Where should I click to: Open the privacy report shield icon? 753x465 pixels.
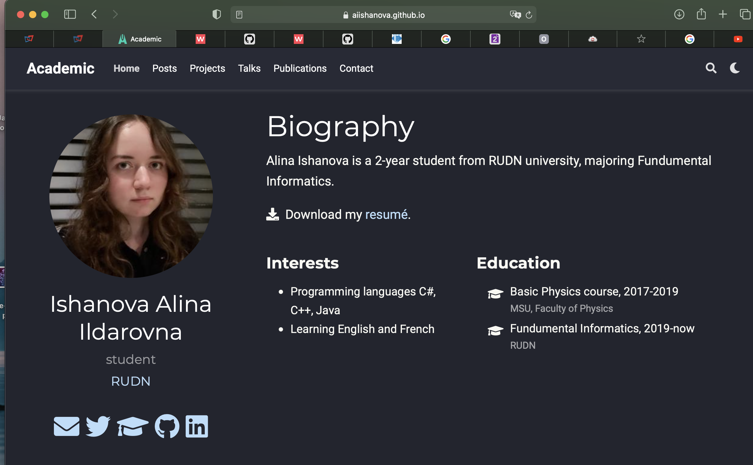click(217, 14)
